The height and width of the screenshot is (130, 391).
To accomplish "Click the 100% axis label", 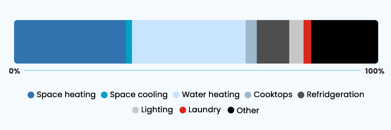I will (375, 71).
